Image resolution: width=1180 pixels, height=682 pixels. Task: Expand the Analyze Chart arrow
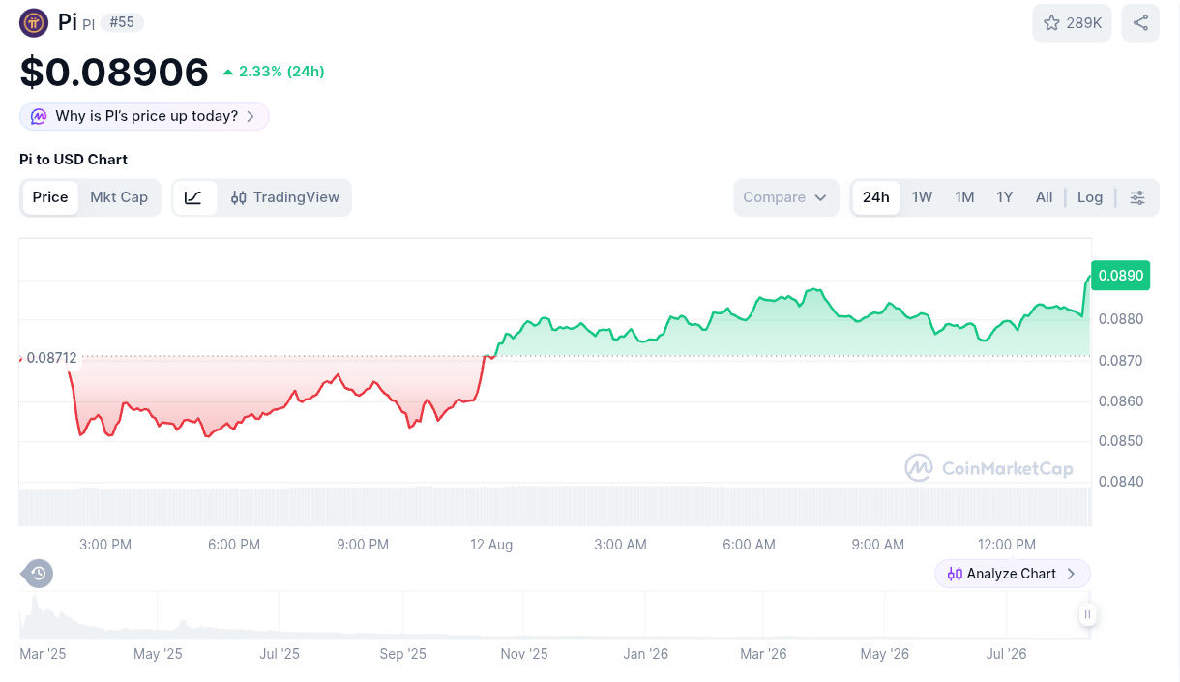1071,574
